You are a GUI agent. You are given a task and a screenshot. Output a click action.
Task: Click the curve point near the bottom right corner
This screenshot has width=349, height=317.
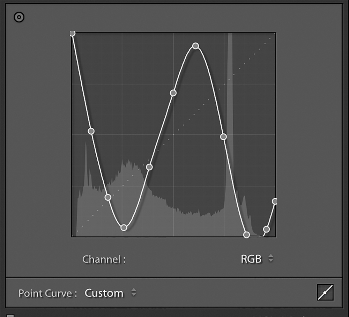[x=266, y=229]
